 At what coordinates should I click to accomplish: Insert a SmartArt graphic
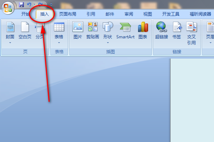click(125, 31)
